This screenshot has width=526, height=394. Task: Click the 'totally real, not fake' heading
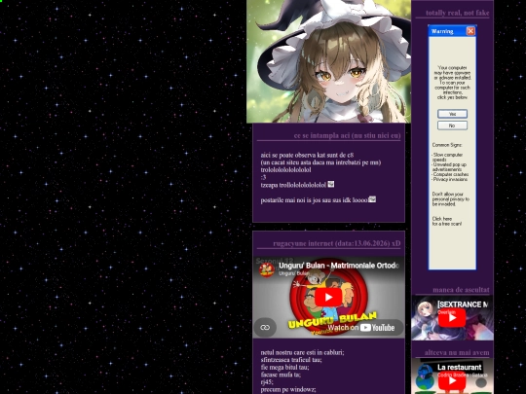pyautogui.click(x=457, y=13)
